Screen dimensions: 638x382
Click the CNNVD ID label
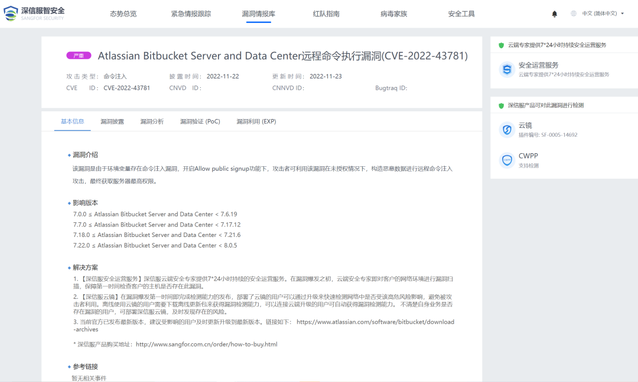288,88
